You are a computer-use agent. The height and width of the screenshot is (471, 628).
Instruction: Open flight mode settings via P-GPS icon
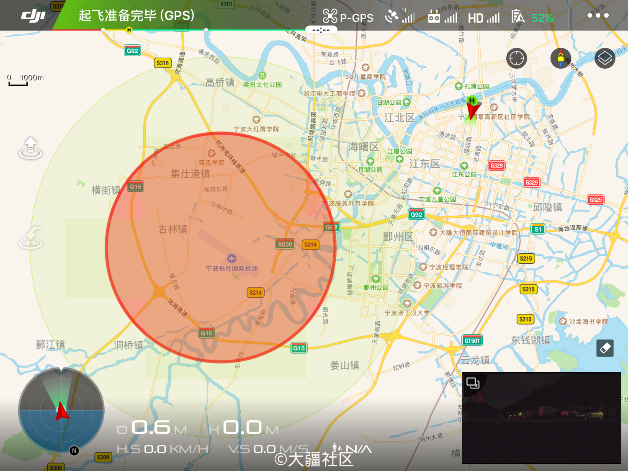coord(348,17)
